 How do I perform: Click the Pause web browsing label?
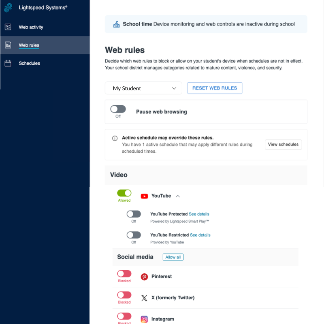[x=161, y=112]
